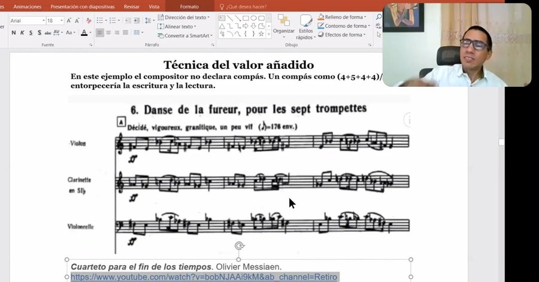Toggle underline formatting (S)
Viewport: 539px width, 282px height.
point(31,33)
